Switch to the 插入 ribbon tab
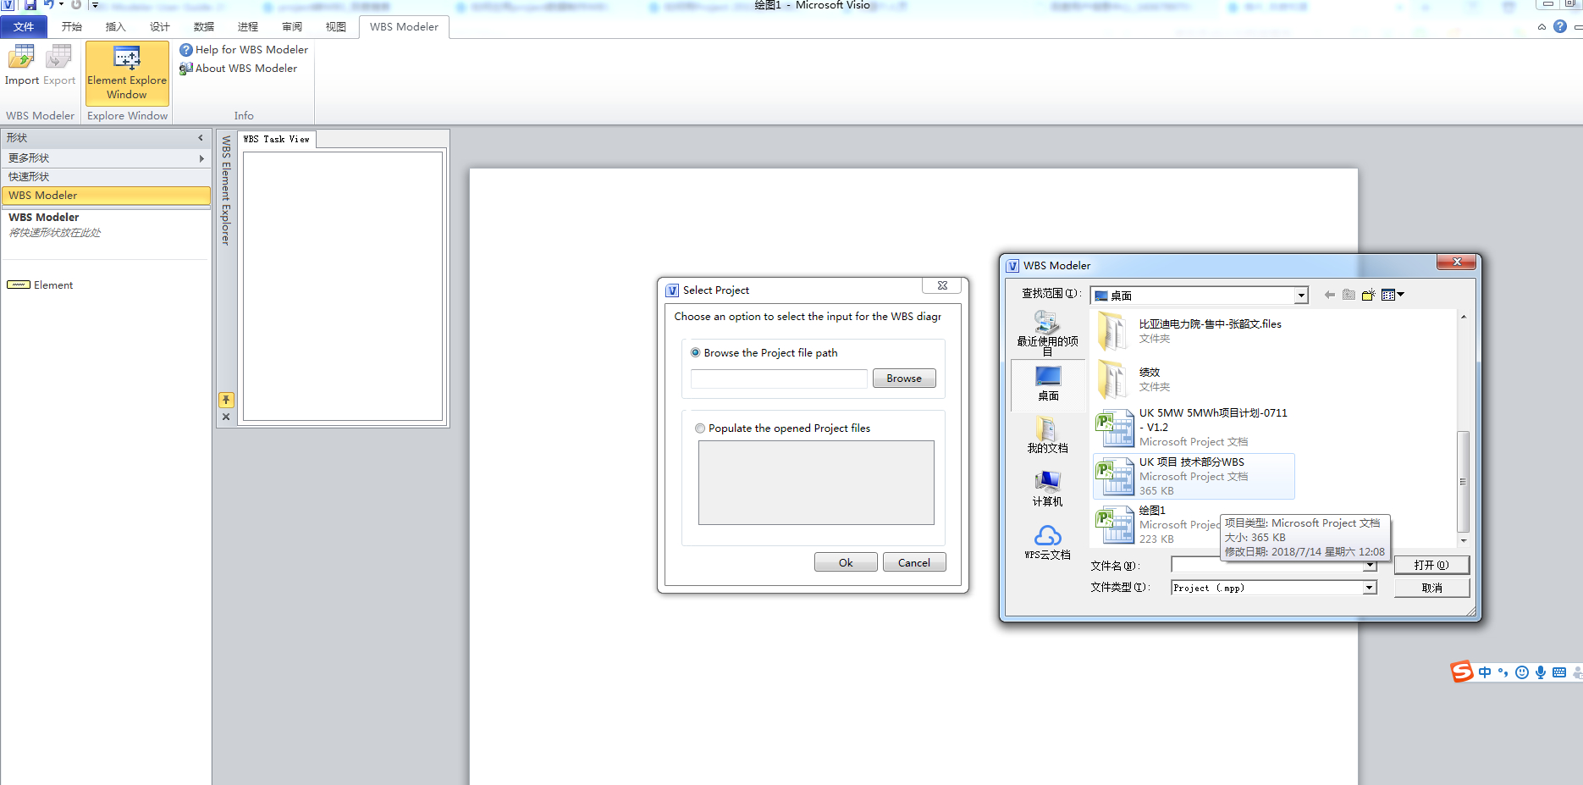Viewport: 1583px width, 785px height. click(116, 27)
